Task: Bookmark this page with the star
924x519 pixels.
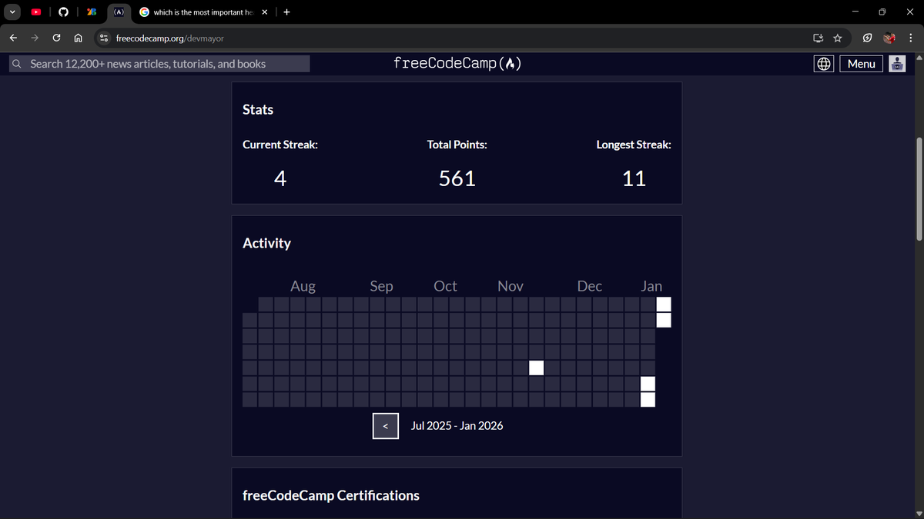Action: pos(837,38)
